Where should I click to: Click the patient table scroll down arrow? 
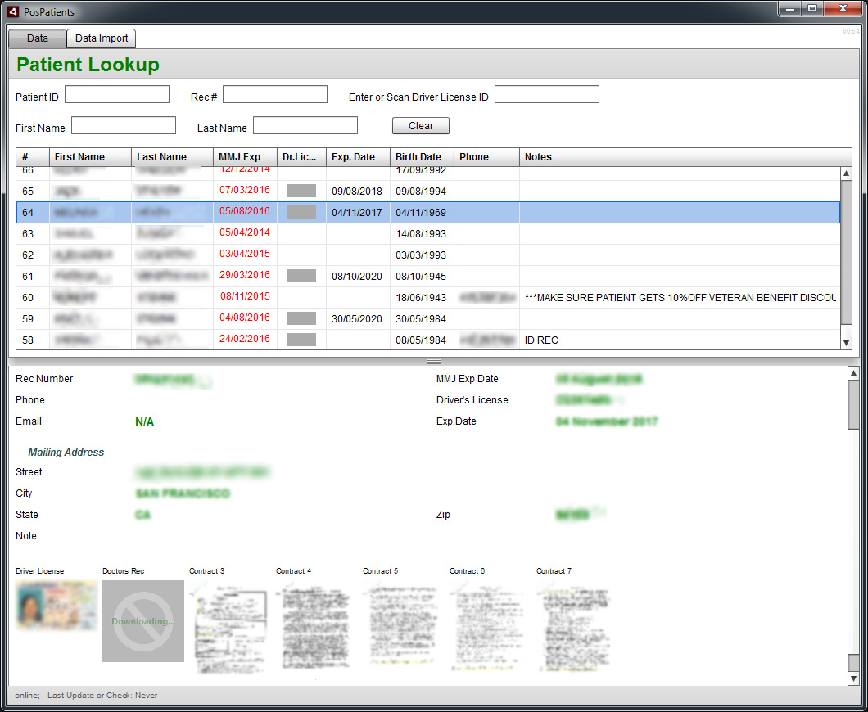(846, 343)
